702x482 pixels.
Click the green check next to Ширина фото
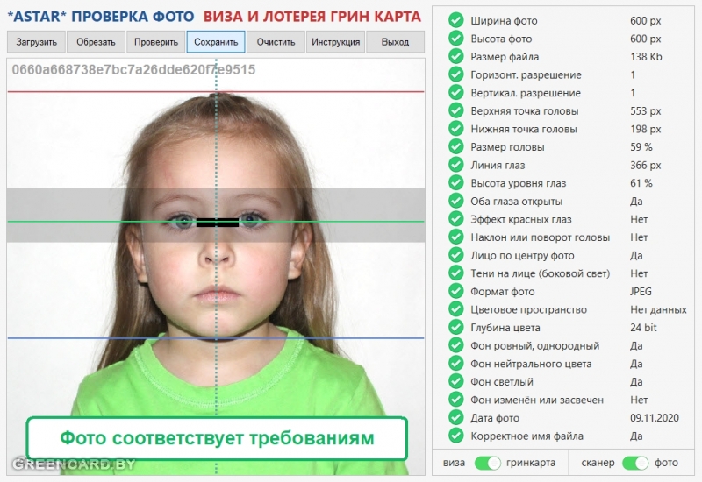pyautogui.click(x=455, y=20)
